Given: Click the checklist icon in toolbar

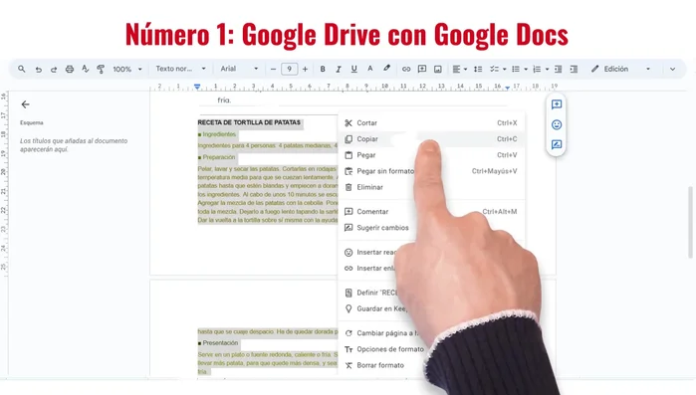Looking at the screenshot, I should pos(494,70).
